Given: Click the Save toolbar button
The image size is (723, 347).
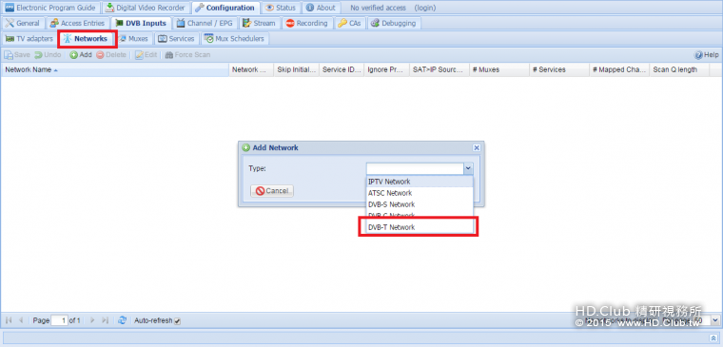Looking at the screenshot, I should click(x=17, y=55).
